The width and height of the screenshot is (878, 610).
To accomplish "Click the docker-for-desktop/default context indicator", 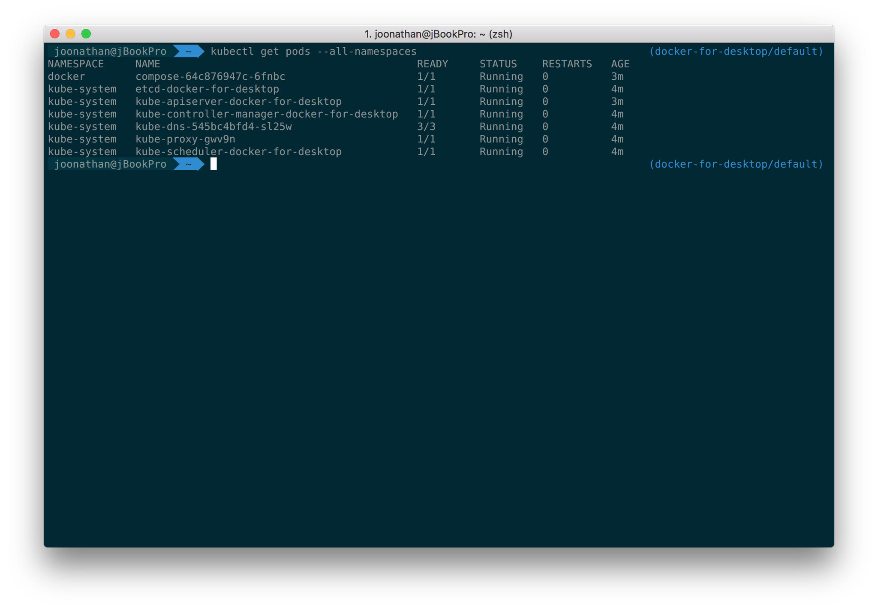I will tap(736, 51).
